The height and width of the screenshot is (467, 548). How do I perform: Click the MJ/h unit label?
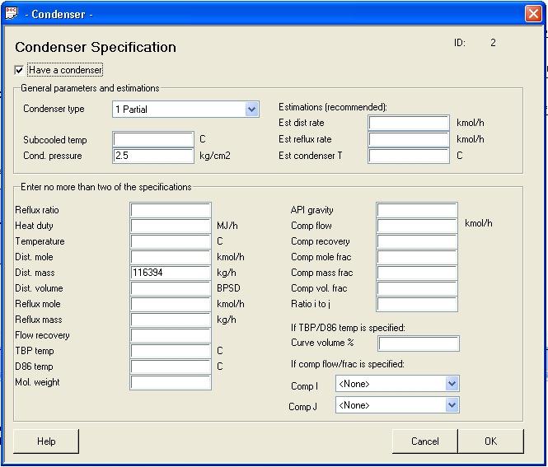click(227, 226)
